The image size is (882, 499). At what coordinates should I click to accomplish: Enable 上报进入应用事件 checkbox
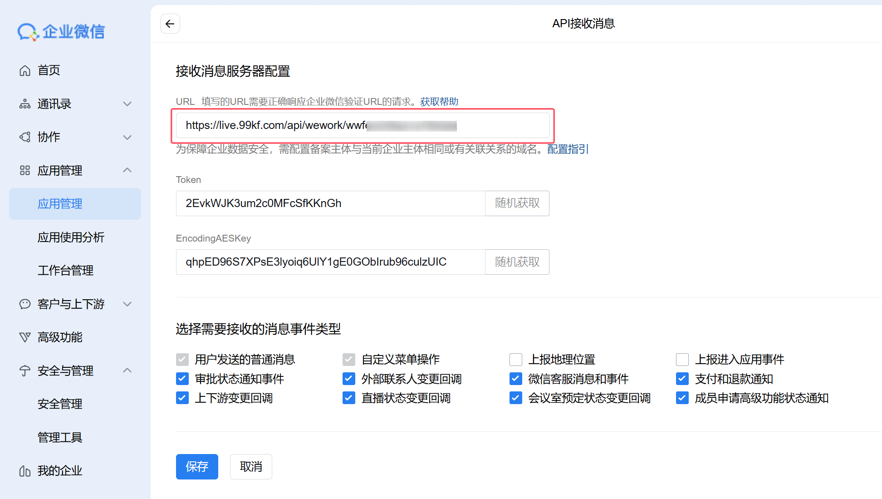tap(682, 360)
